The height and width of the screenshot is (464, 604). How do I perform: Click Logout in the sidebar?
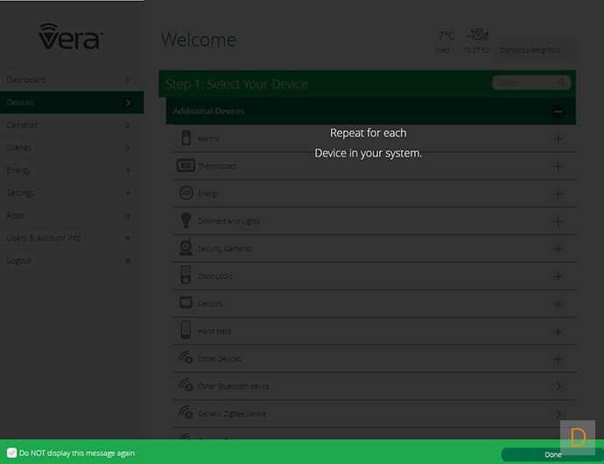pos(70,260)
